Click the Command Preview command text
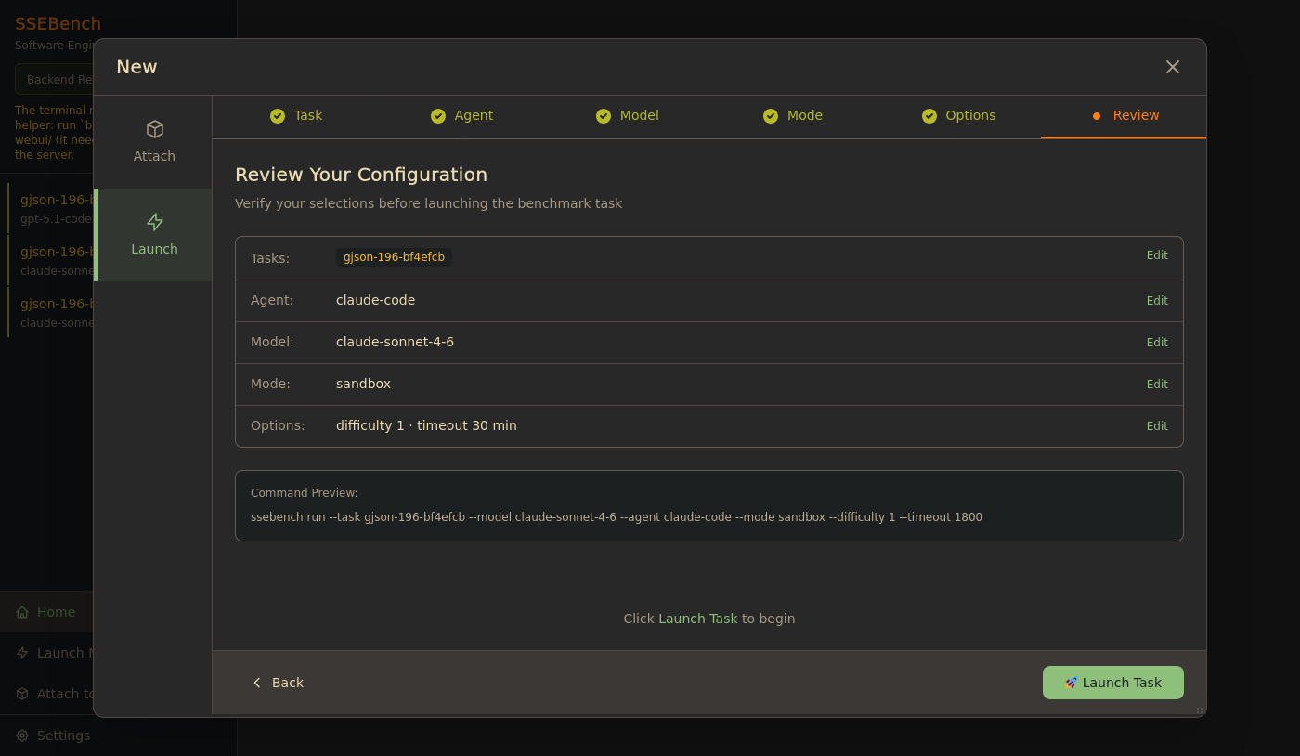 [617, 517]
